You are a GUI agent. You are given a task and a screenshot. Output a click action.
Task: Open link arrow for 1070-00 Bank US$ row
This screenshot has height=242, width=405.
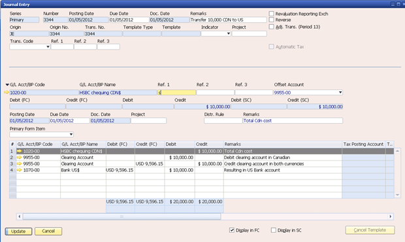19,170
